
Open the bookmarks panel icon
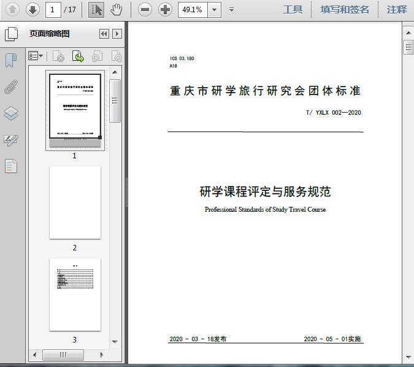pyautogui.click(x=11, y=60)
